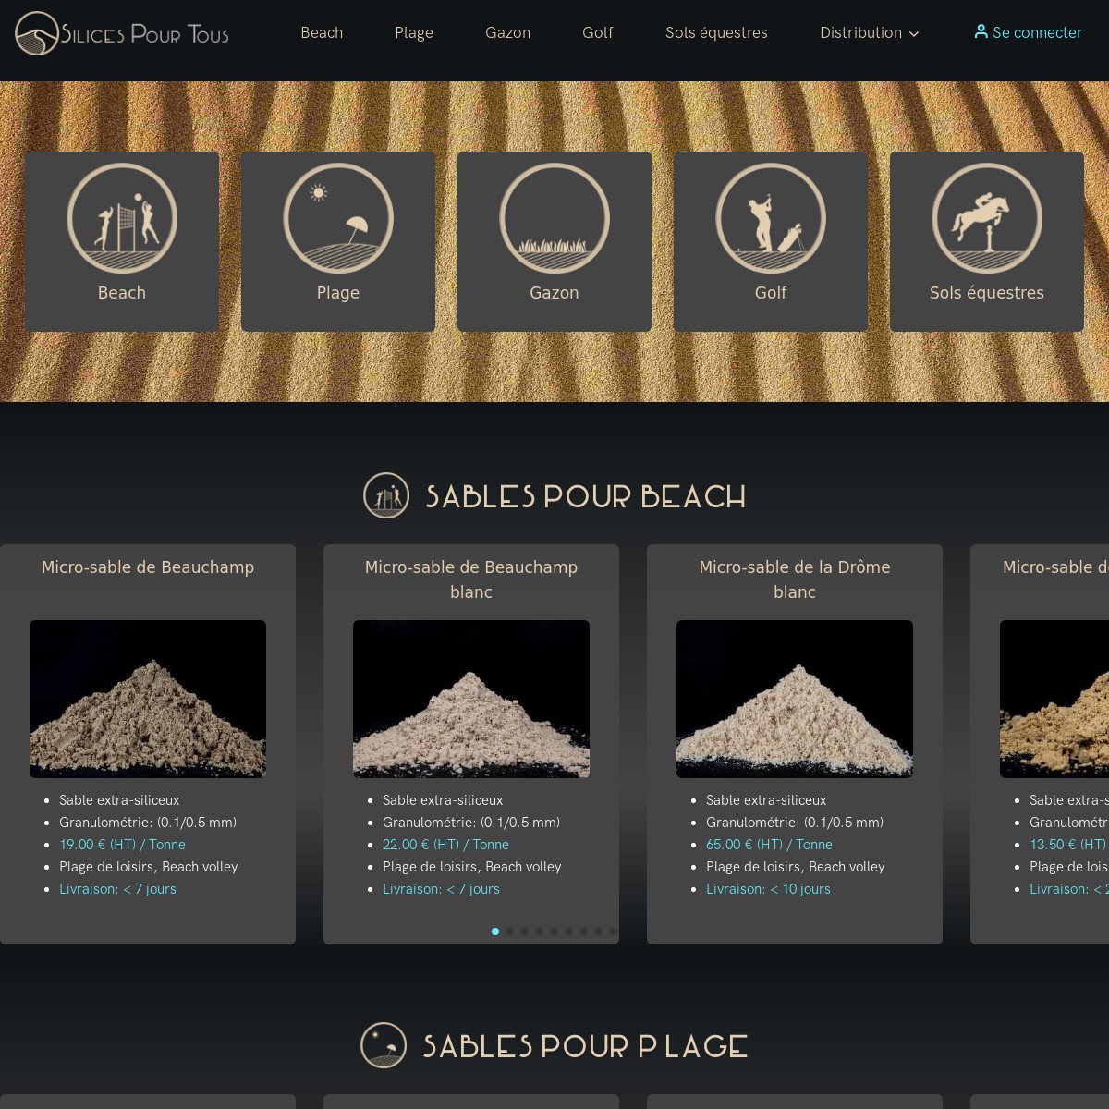This screenshot has width=1109, height=1109.
Task: Select the active highlighted carousel dot
Action: tap(495, 932)
